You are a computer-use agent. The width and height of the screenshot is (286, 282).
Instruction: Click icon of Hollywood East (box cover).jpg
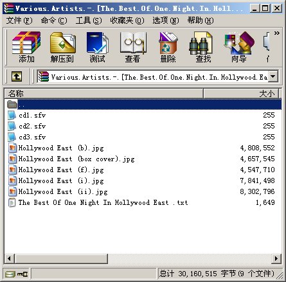tap(12, 159)
